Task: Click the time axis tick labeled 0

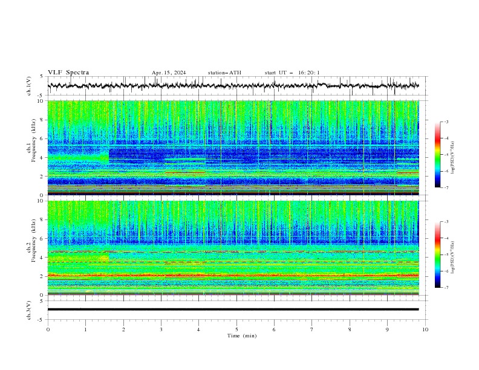Action: click(48, 329)
